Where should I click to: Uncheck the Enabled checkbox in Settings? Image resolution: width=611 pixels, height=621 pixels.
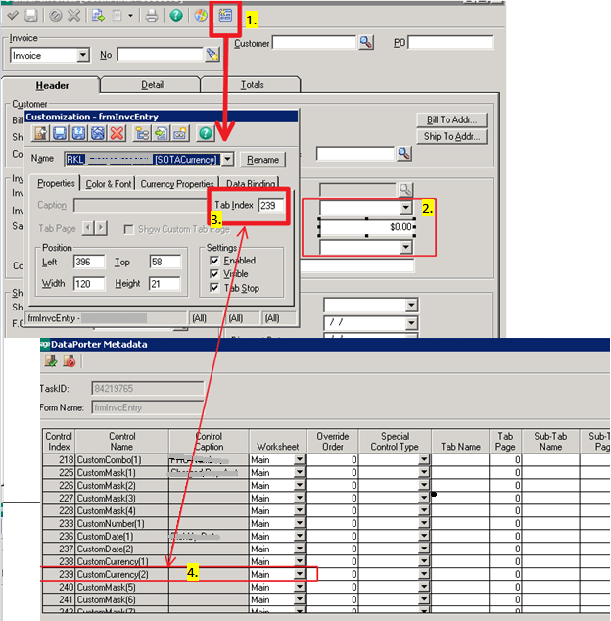click(x=215, y=261)
